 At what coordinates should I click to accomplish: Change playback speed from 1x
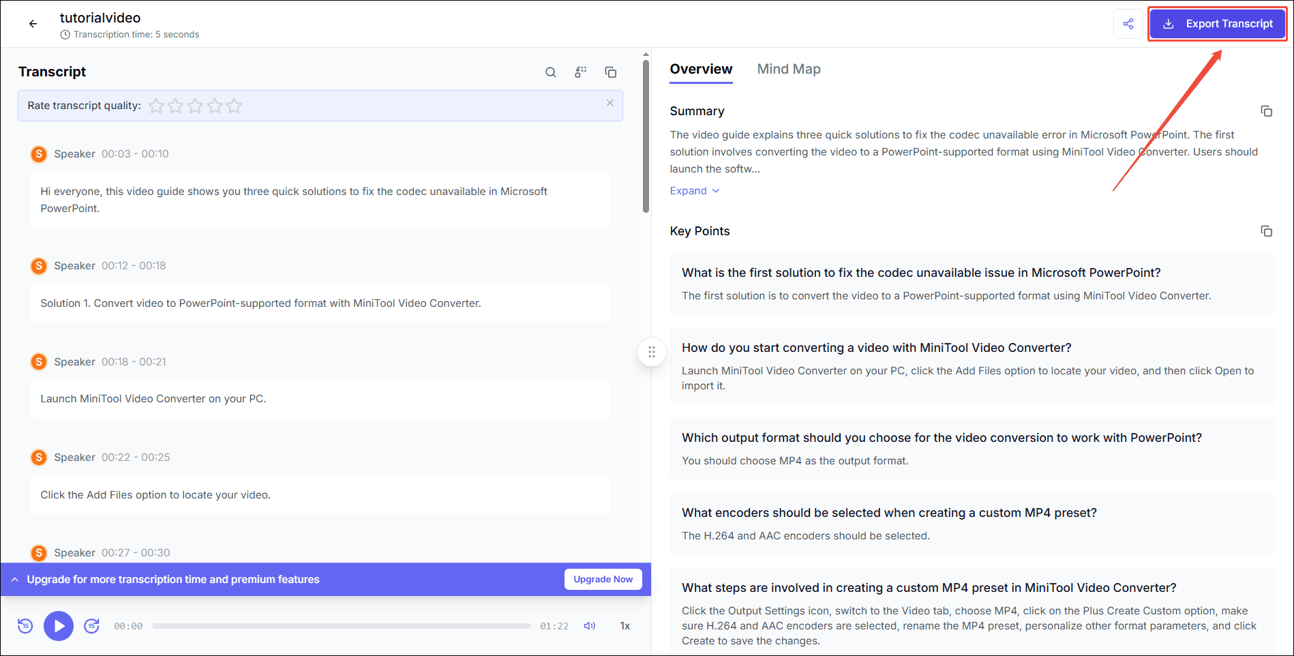point(625,625)
